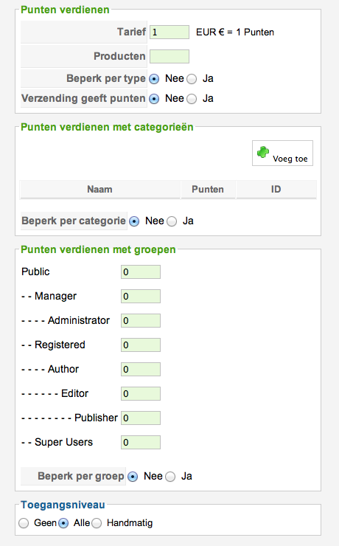Click the Registered points field
339x546 pixels.
click(141, 345)
